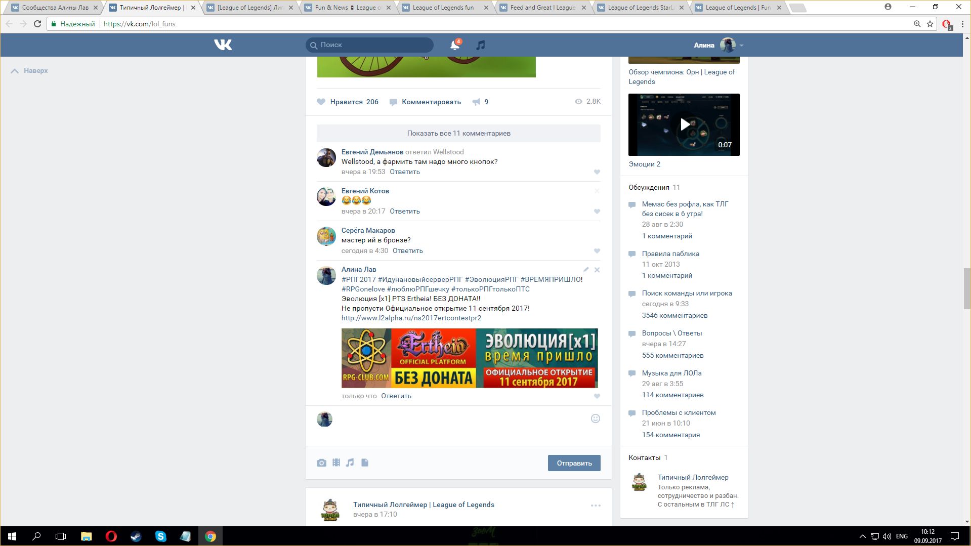Like Евгений Котов's comment heart
The image size is (971, 546).
pos(597,212)
